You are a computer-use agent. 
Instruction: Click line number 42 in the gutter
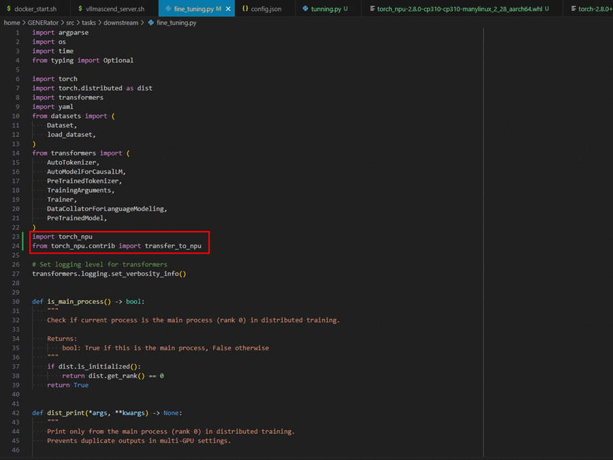click(x=16, y=413)
